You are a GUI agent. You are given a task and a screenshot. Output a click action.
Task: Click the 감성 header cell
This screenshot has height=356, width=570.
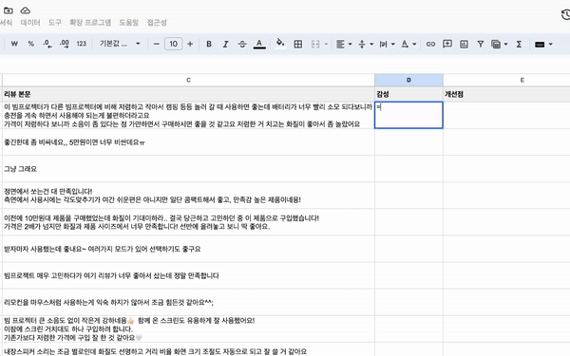(408, 94)
